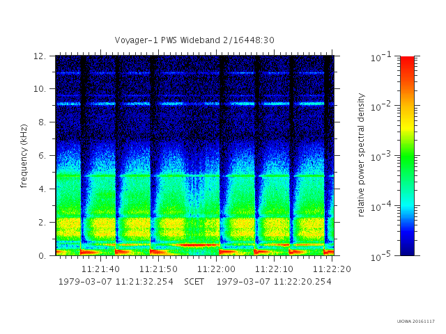Click the red emission band below 1 kHz near 11:21:56
This screenshot has width=446, height=334.
[197, 245]
